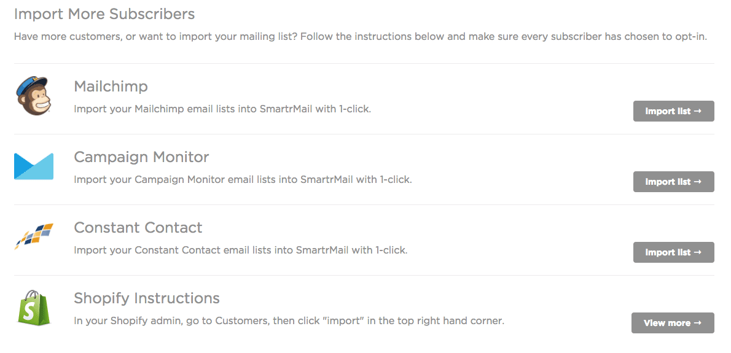
Task: Click the Constant Contact import description text
Action: (x=240, y=250)
